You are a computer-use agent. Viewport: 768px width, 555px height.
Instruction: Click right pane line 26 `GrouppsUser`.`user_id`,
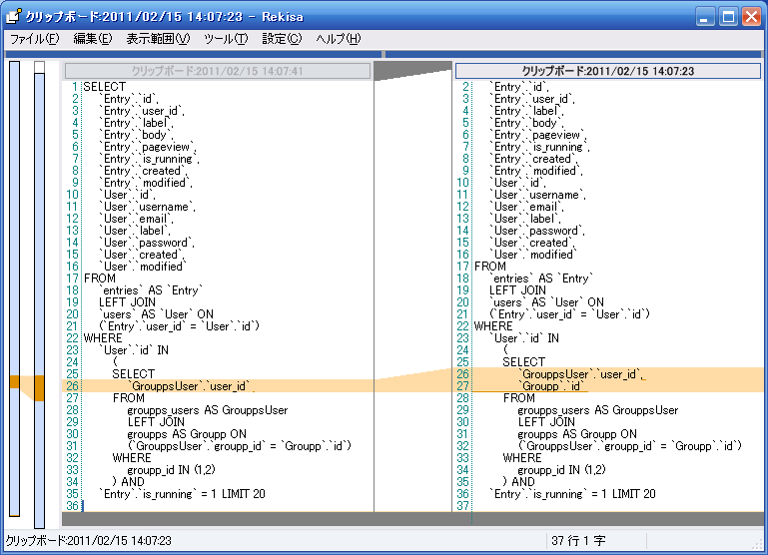(581, 374)
